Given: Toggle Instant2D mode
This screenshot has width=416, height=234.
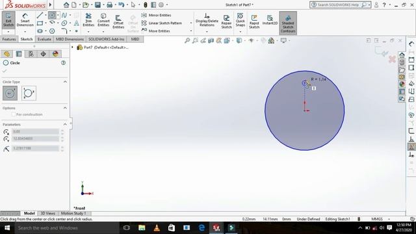Looking at the screenshot, I should 270,20.
